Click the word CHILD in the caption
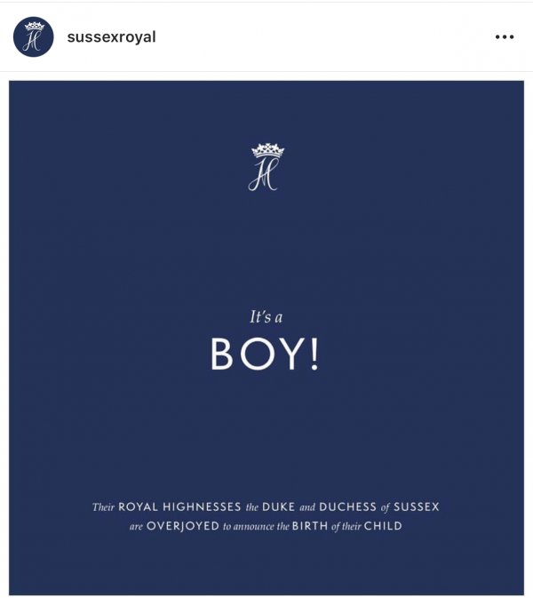Image resolution: width=533 pixels, height=598 pixels. [383, 526]
